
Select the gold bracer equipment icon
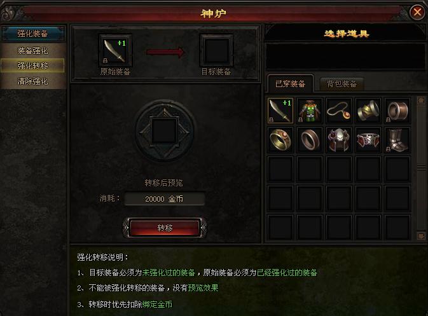click(368, 111)
